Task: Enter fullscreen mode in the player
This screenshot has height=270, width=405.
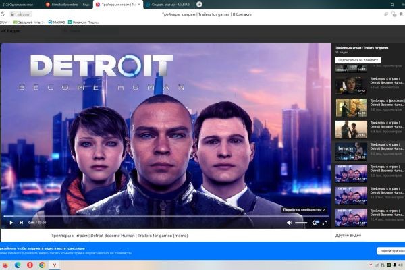Action: click(325, 223)
